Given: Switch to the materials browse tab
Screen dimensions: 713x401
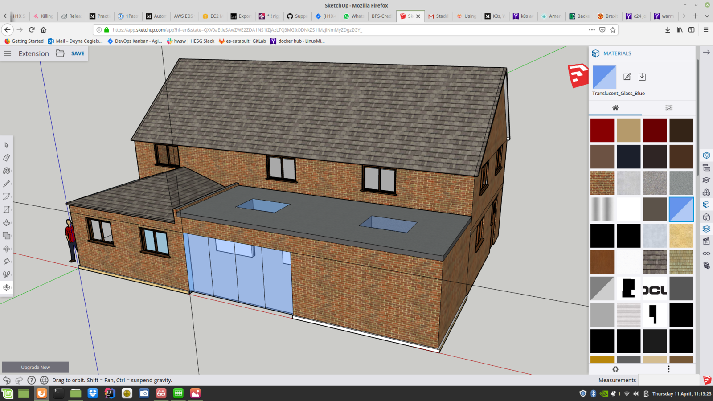Looking at the screenshot, I should point(668,108).
